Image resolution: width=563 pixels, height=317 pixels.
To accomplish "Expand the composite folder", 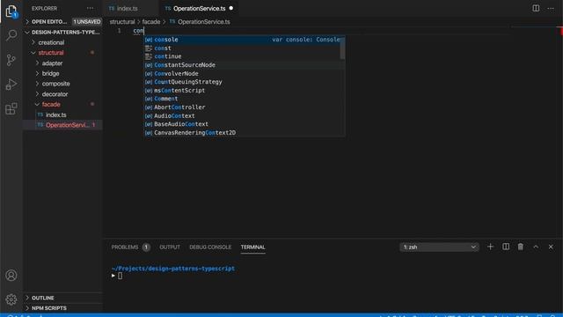I will (x=63, y=84).
